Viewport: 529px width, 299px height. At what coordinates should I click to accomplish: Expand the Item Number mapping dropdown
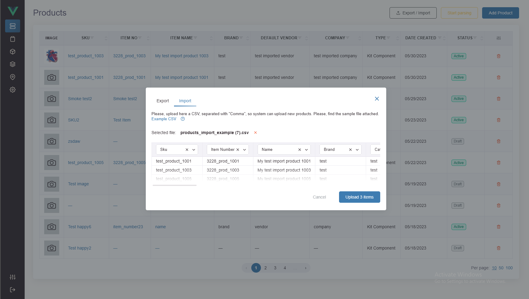(x=245, y=150)
